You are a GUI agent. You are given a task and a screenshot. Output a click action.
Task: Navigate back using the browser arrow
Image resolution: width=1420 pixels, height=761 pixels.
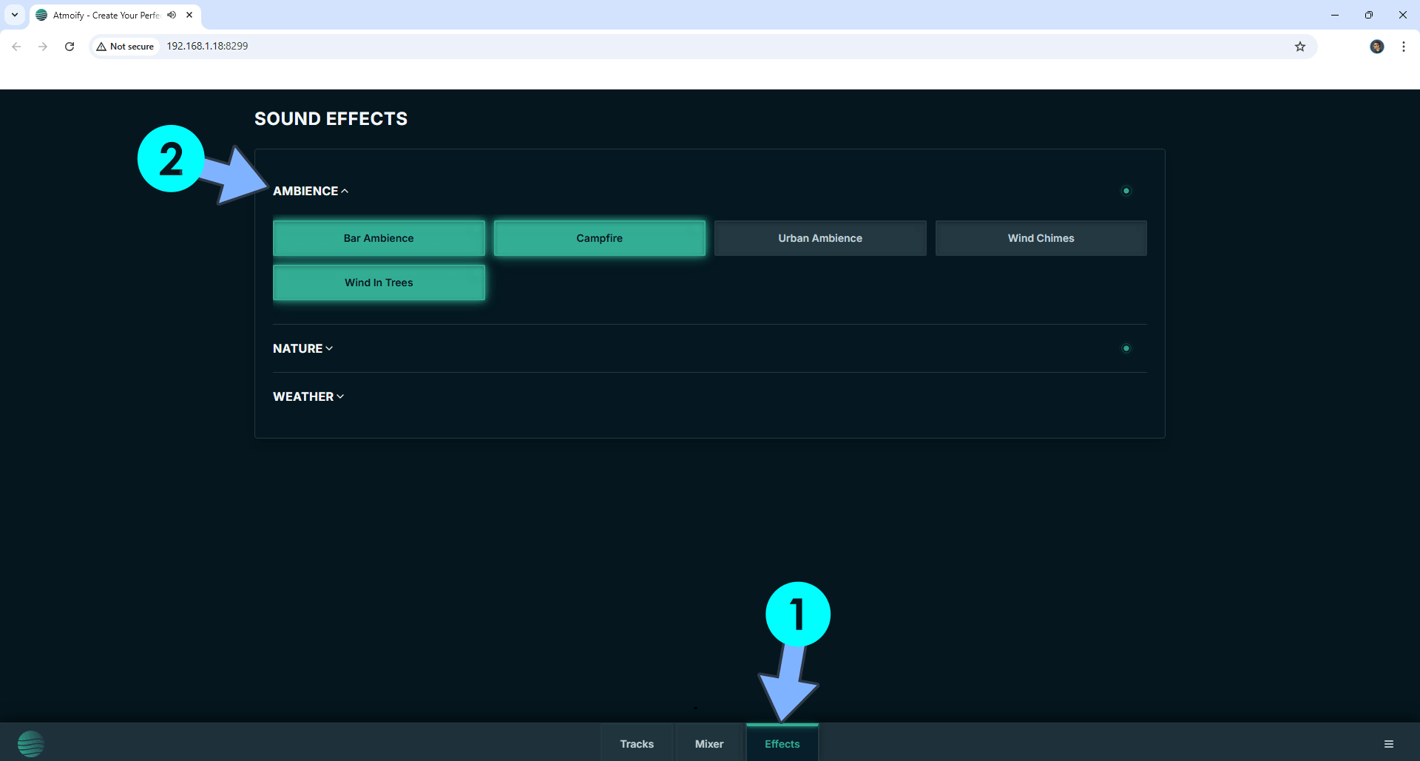[16, 46]
